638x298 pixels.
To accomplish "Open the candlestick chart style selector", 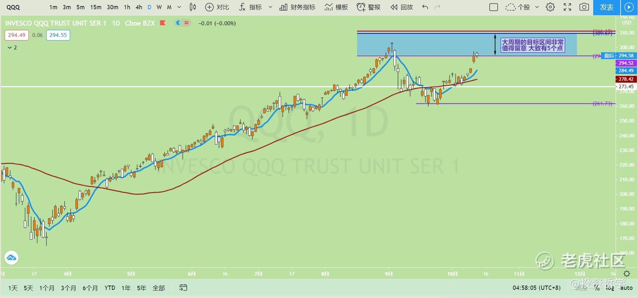I will tap(193, 7).
